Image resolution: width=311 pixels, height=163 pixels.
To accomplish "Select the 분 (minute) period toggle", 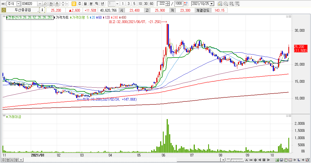I will (x=91, y=4).
